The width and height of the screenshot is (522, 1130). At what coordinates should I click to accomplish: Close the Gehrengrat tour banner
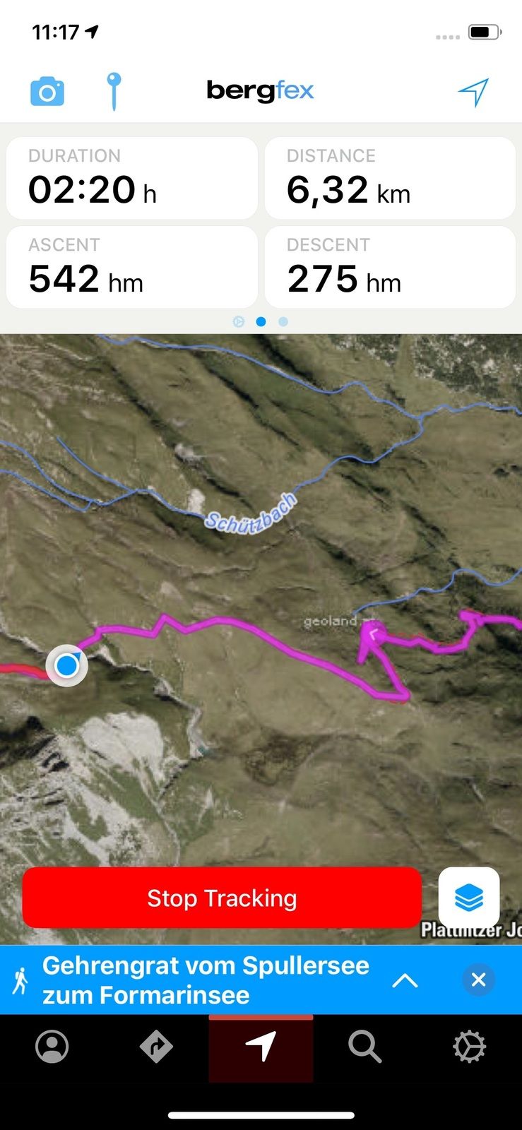[478, 980]
